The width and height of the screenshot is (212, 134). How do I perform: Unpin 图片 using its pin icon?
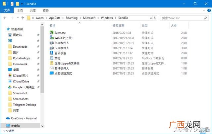coord(38,52)
